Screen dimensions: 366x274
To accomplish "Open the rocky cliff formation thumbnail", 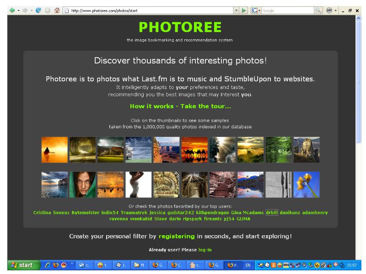I will coord(307,150).
